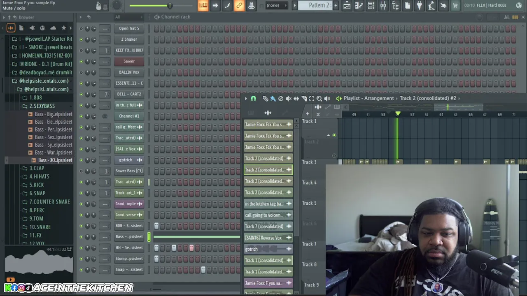Toggle mute LED for Z Shaker channel

tap(81, 39)
